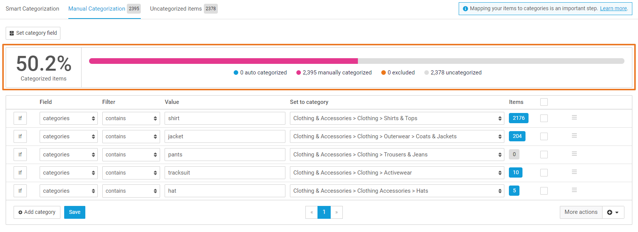Click the drag handle on the jacket rule
The image size is (638, 232).
click(574, 136)
